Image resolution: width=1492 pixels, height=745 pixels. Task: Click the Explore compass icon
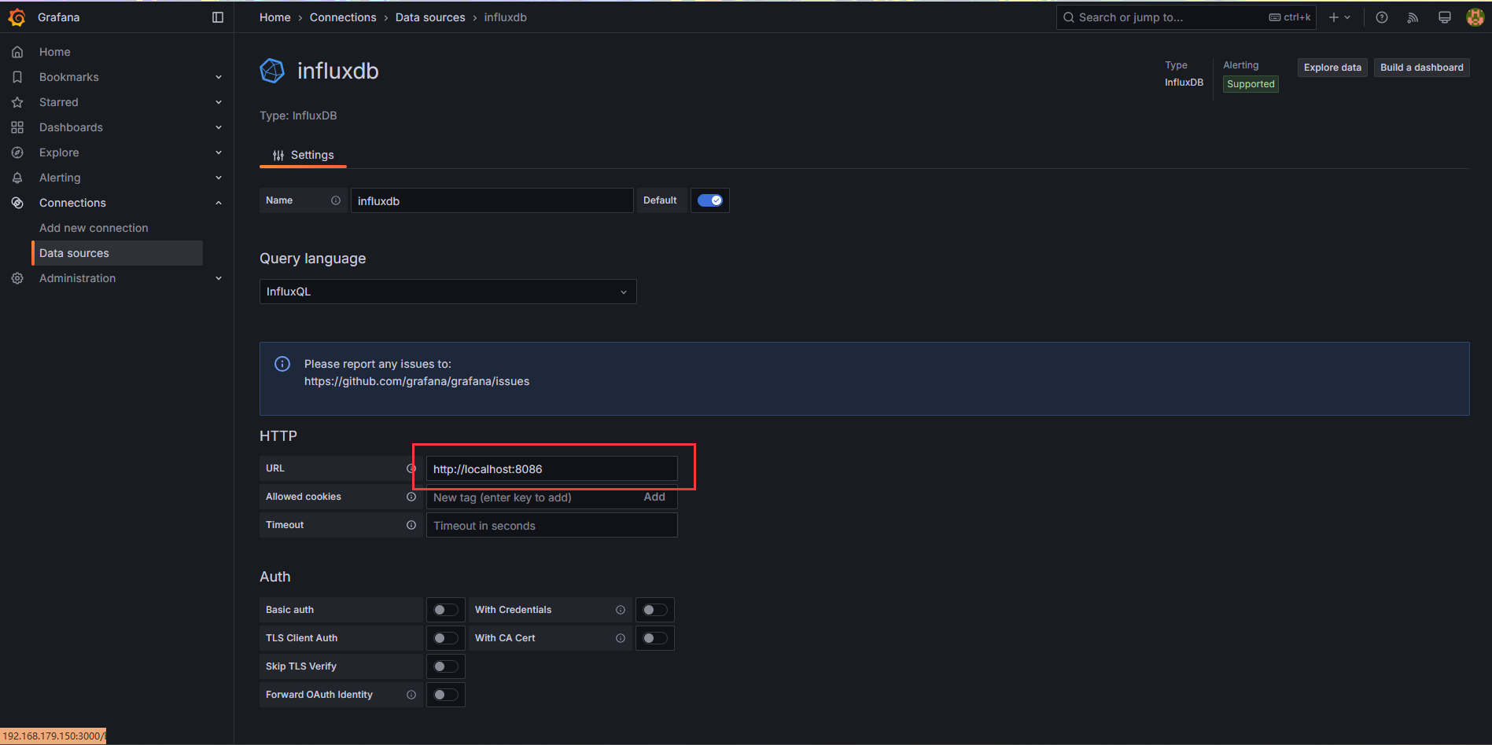[17, 152]
